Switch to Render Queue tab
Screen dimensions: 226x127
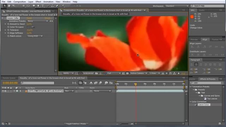(x=9, y=78)
